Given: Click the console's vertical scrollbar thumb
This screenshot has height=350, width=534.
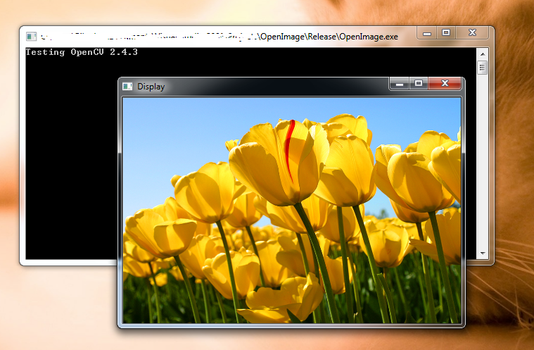Looking at the screenshot, I should (x=482, y=68).
